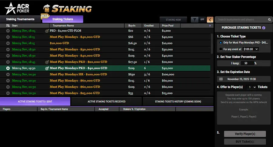This screenshot has width=273, height=147.
Task: Click plus icon on highlighted 19:30 PKO row
Action: pyautogui.click(x=8, y=68)
